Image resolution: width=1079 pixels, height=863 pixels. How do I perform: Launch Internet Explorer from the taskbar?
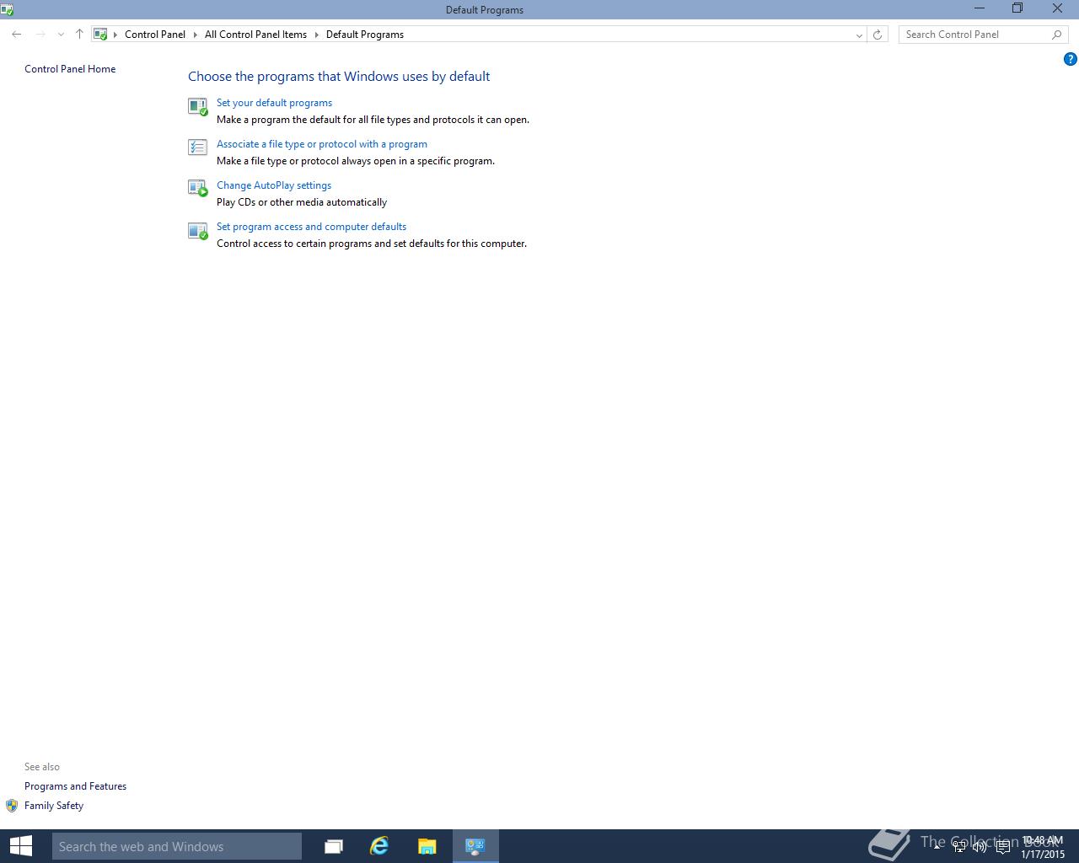[380, 846]
